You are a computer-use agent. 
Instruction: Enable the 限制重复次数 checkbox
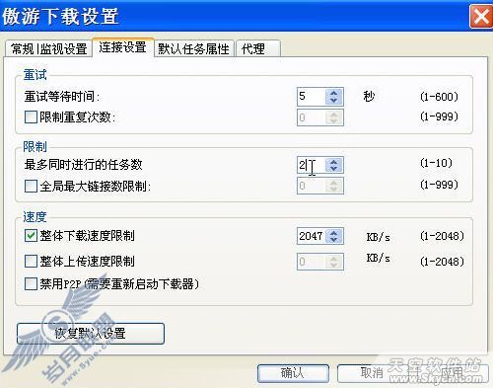[31, 116]
